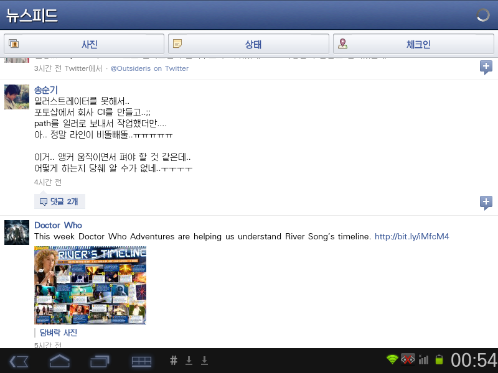Tap the hash notification icon in system bar

click(x=174, y=361)
